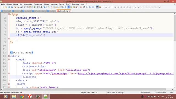Viewport: 176px width, 99px height.
Task: Toggle the INS indicator in status bar
Action: tap(171, 92)
